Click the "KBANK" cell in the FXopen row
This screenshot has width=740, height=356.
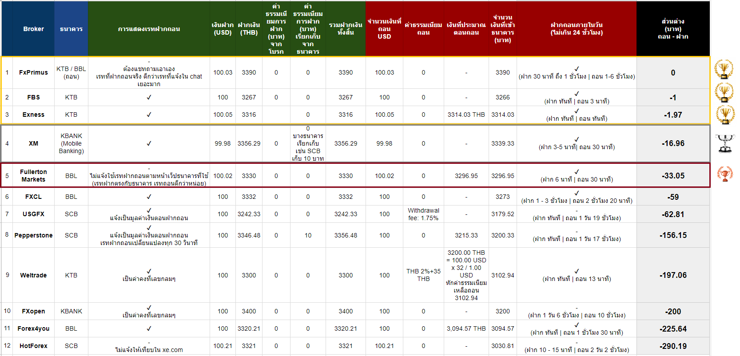tap(71, 311)
